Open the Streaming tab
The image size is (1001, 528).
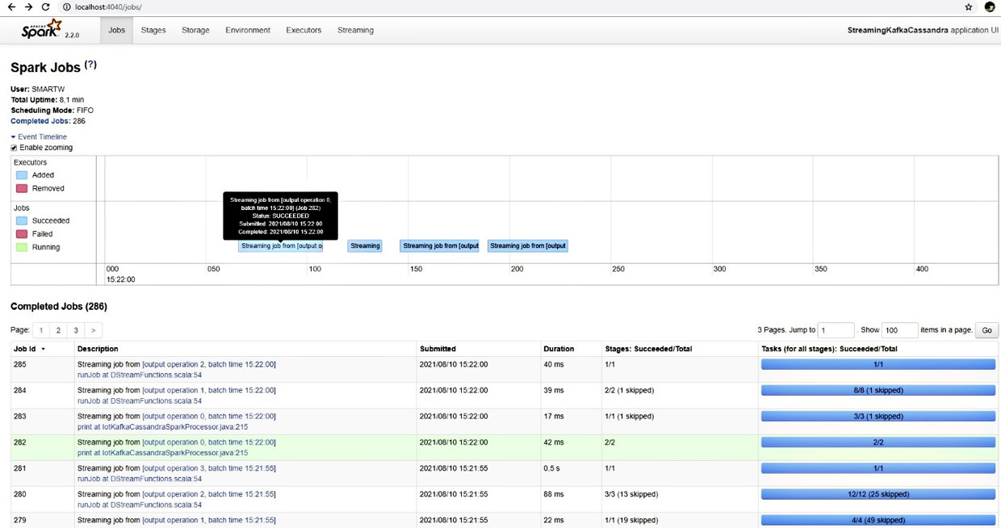tap(355, 30)
